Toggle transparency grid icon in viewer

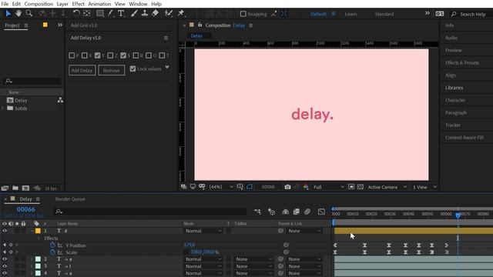pos(361,187)
